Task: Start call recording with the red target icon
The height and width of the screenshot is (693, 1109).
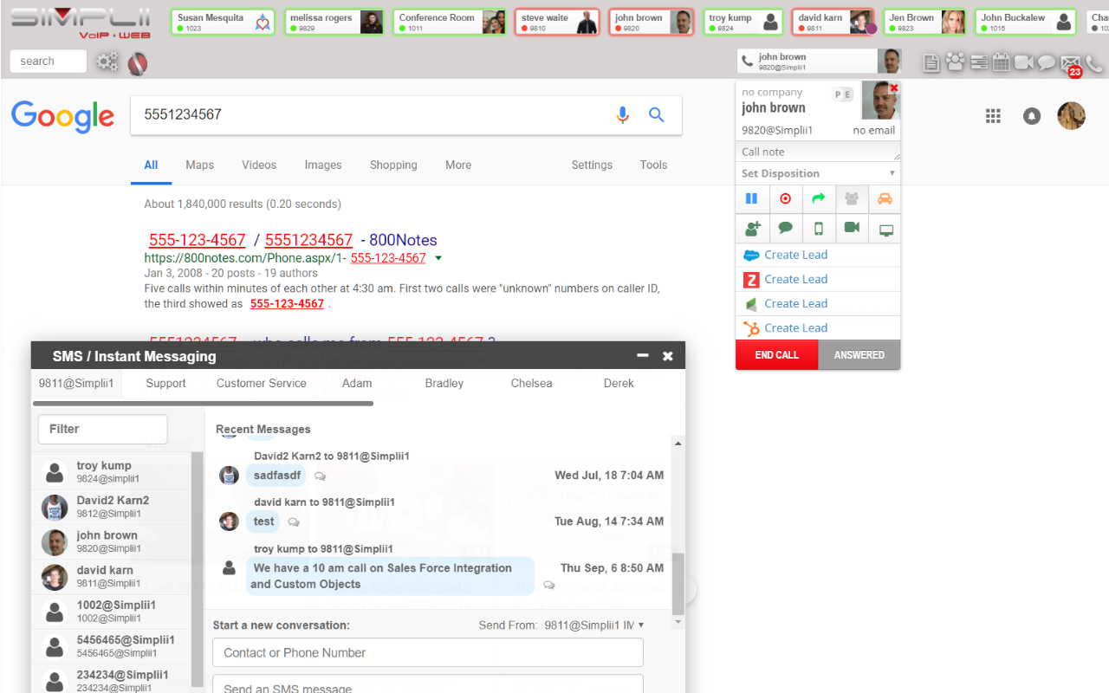Action: coord(786,199)
